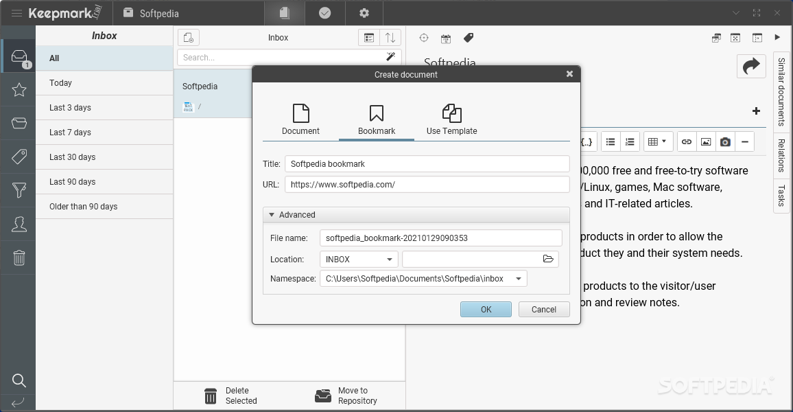Screen dimensions: 793x412
Task: Open the Namespace path dropdown
Action: (423, 278)
